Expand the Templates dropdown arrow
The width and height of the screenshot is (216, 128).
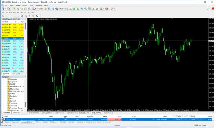pyautogui.click(x=114, y=9)
